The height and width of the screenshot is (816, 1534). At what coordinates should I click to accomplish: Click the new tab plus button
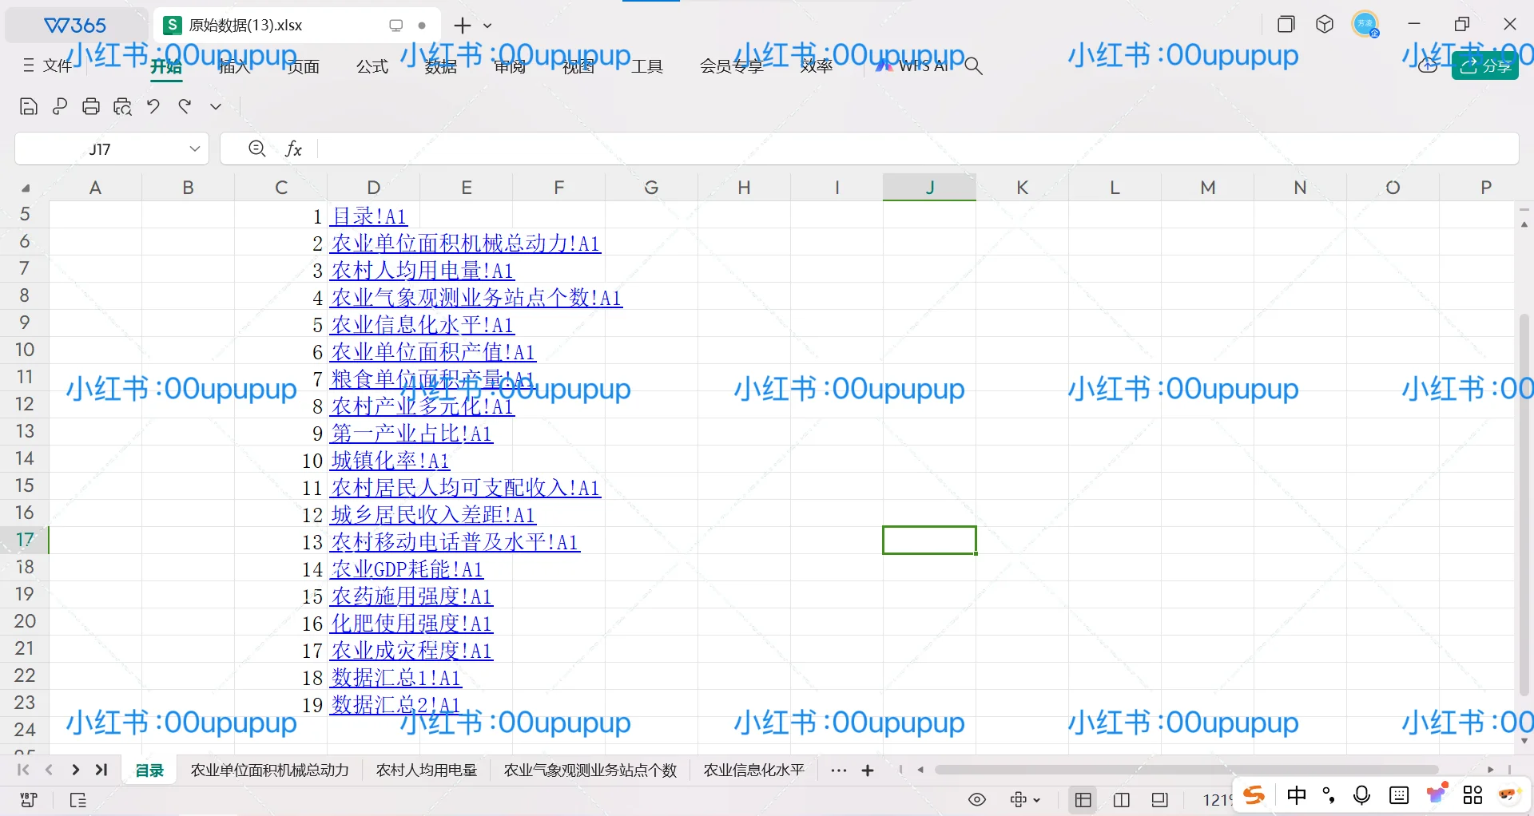(x=463, y=26)
